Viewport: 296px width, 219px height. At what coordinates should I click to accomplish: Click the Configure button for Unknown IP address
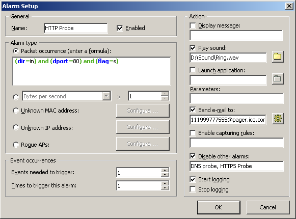click(x=143, y=127)
